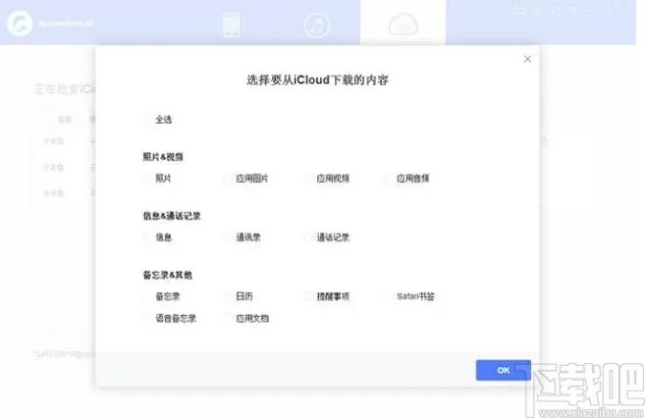Switch to the iTunes backup tab
The width and height of the screenshot is (647, 418).
tap(317, 25)
